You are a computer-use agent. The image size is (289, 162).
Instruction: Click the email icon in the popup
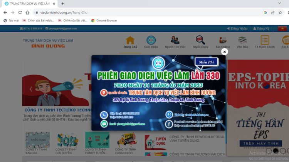(104, 124)
